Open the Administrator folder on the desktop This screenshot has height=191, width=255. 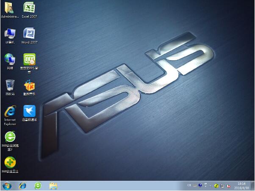point(10,10)
